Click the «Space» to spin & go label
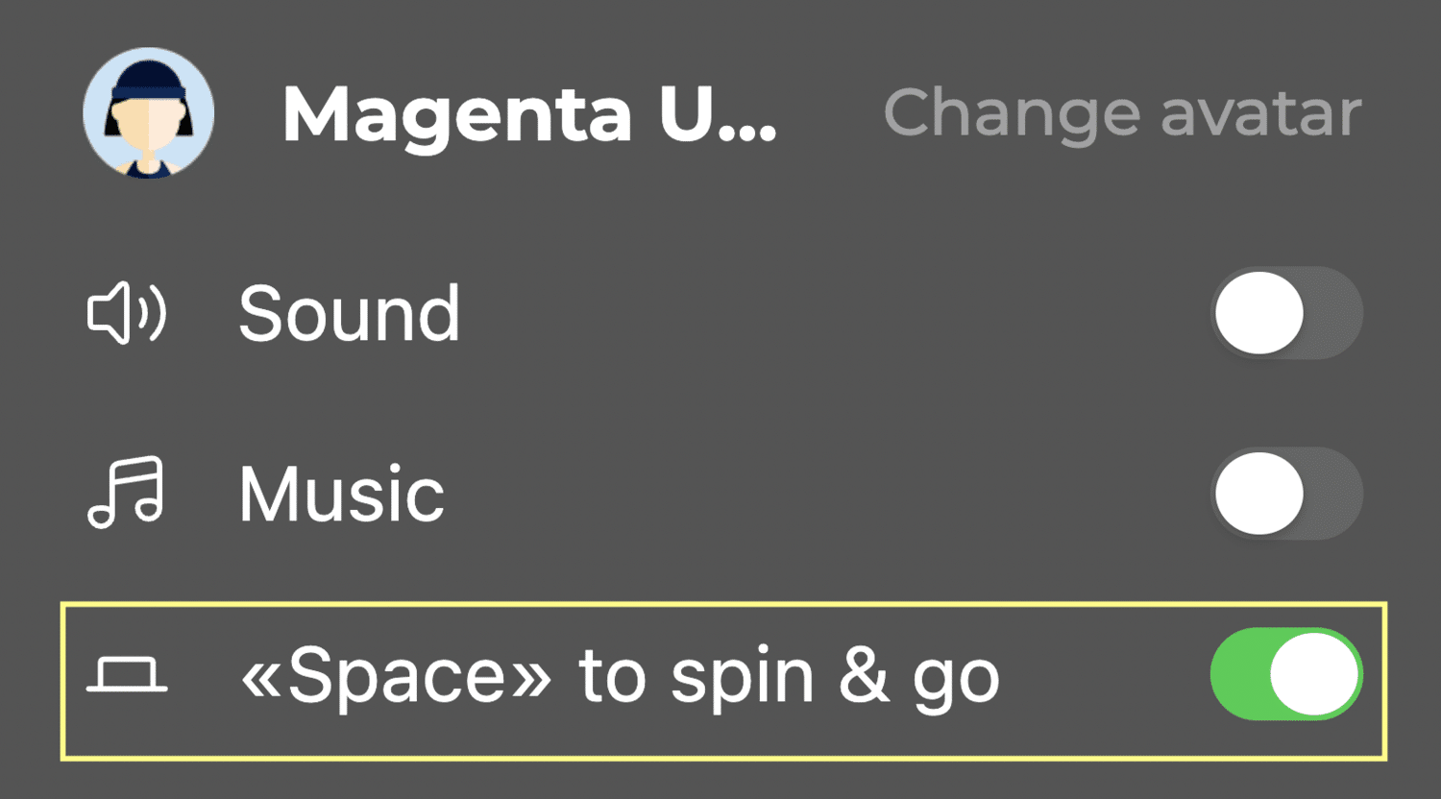This screenshot has width=1441, height=799. pos(620,677)
